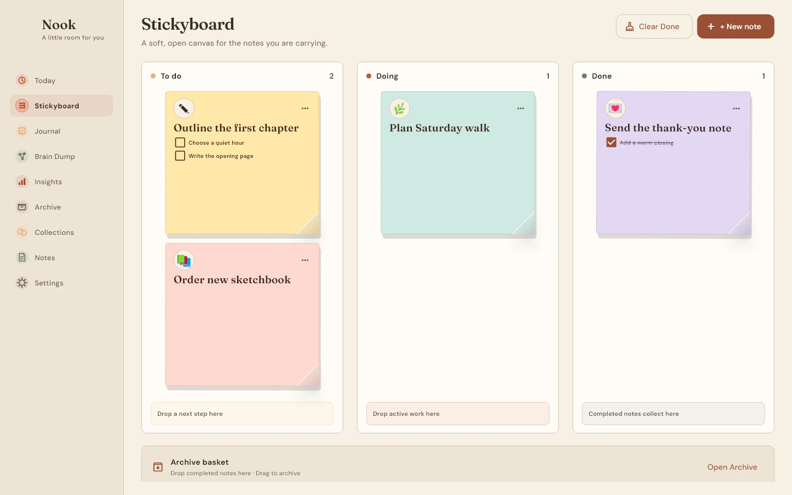792x495 pixels.
Task: Open the Collections section
Action: pos(62,232)
